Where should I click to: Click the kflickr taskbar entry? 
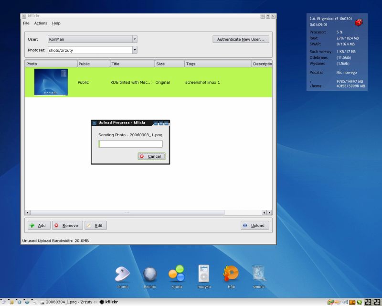(x=109, y=302)
